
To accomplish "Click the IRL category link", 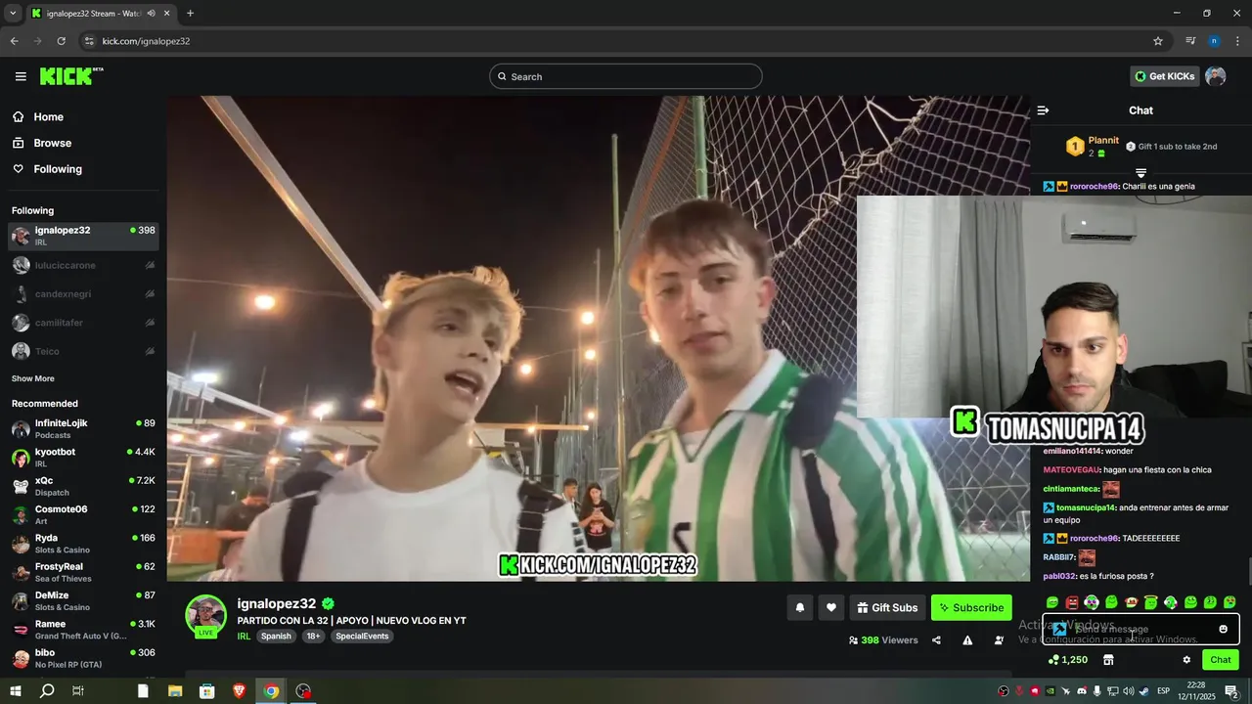I will 244,636.
